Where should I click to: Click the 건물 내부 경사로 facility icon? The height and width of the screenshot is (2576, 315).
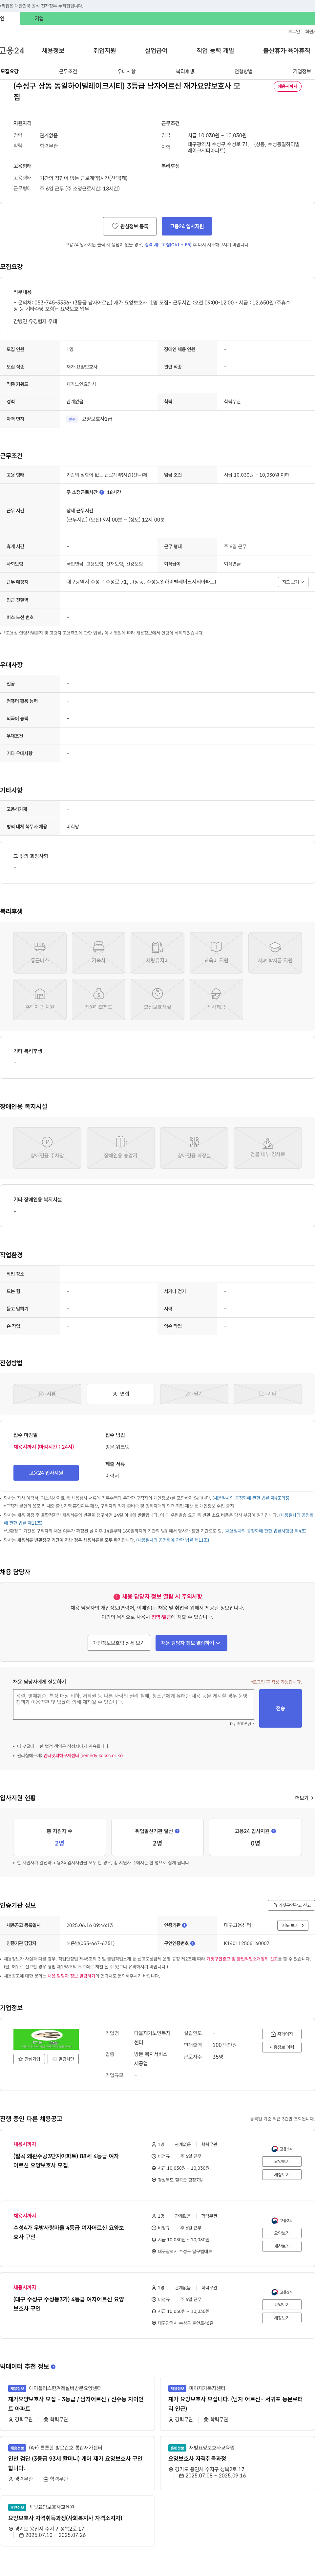click(x=268, y=1148)
